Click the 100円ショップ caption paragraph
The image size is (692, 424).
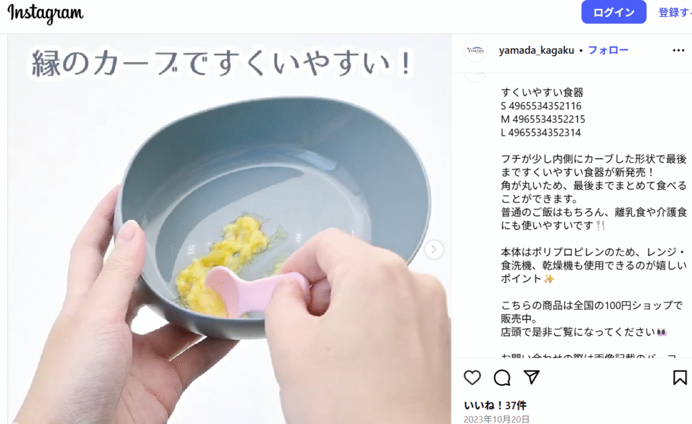point(591,318)
